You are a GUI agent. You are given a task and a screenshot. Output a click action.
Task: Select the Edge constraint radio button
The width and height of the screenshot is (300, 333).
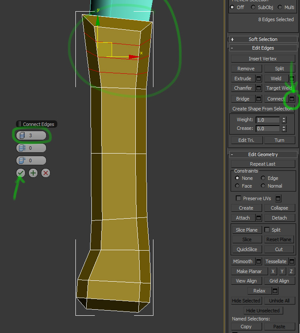coord(263,178)
